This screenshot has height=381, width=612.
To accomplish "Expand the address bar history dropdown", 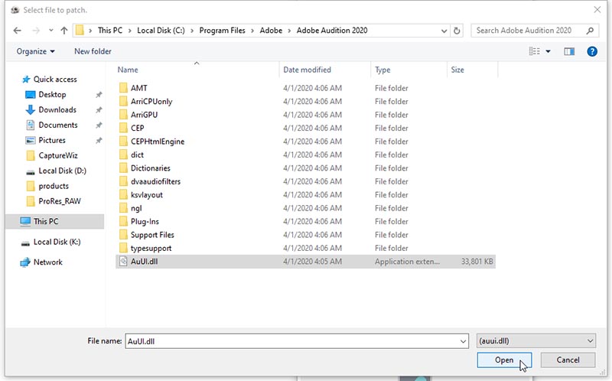I will click(444, 31).
